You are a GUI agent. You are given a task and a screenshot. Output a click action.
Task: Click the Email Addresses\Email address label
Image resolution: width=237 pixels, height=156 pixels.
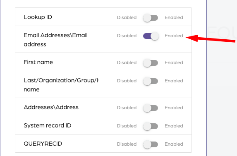coord(55,40)
